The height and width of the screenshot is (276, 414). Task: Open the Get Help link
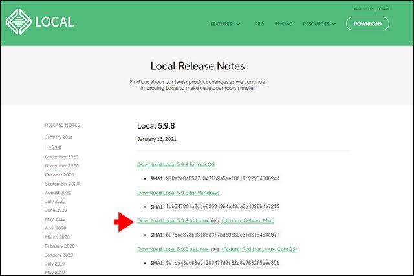pos(364,9)
